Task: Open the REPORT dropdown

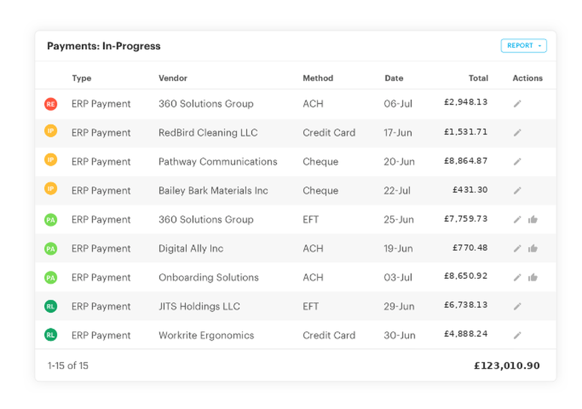Action: 524,46
